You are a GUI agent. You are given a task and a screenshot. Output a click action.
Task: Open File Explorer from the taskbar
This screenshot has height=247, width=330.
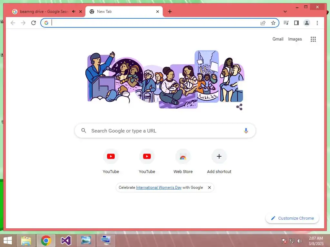click(26, 241)
